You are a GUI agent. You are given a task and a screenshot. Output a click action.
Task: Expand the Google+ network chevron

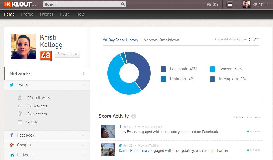pos(83,145)
